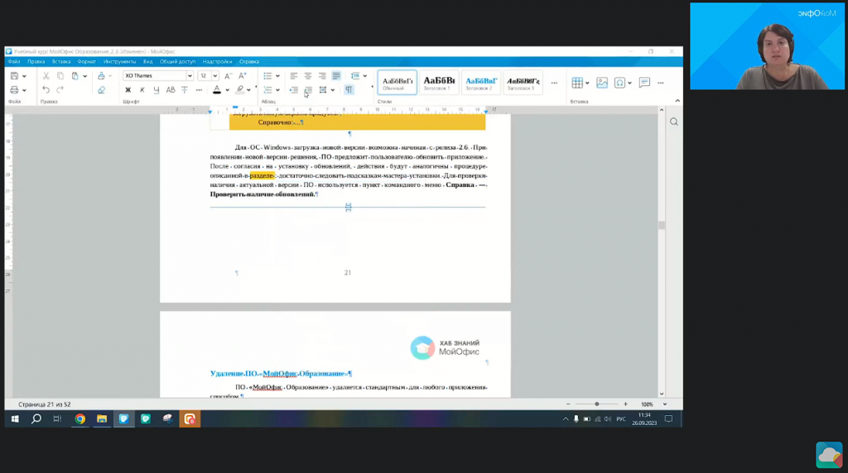848x473 pixels.
Task: Redo the last undone action
Action: 60,89
